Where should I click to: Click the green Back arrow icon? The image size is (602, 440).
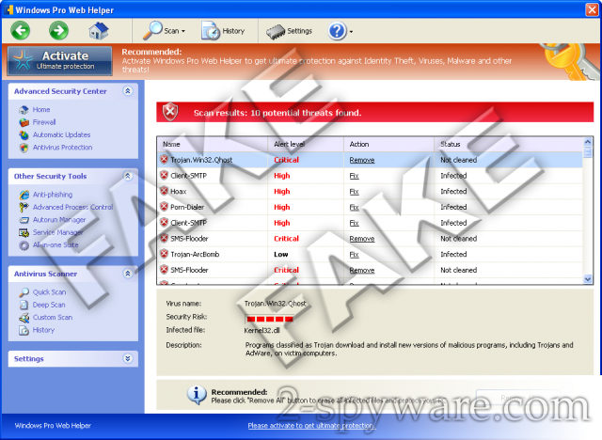tap(21, 31)
